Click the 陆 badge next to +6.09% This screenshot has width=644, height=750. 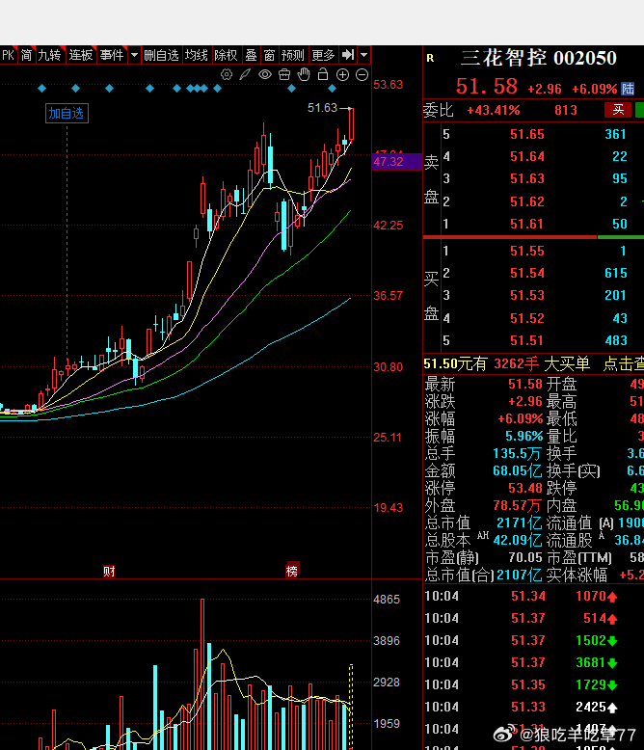pyautogui.click(x=628, y=89)
